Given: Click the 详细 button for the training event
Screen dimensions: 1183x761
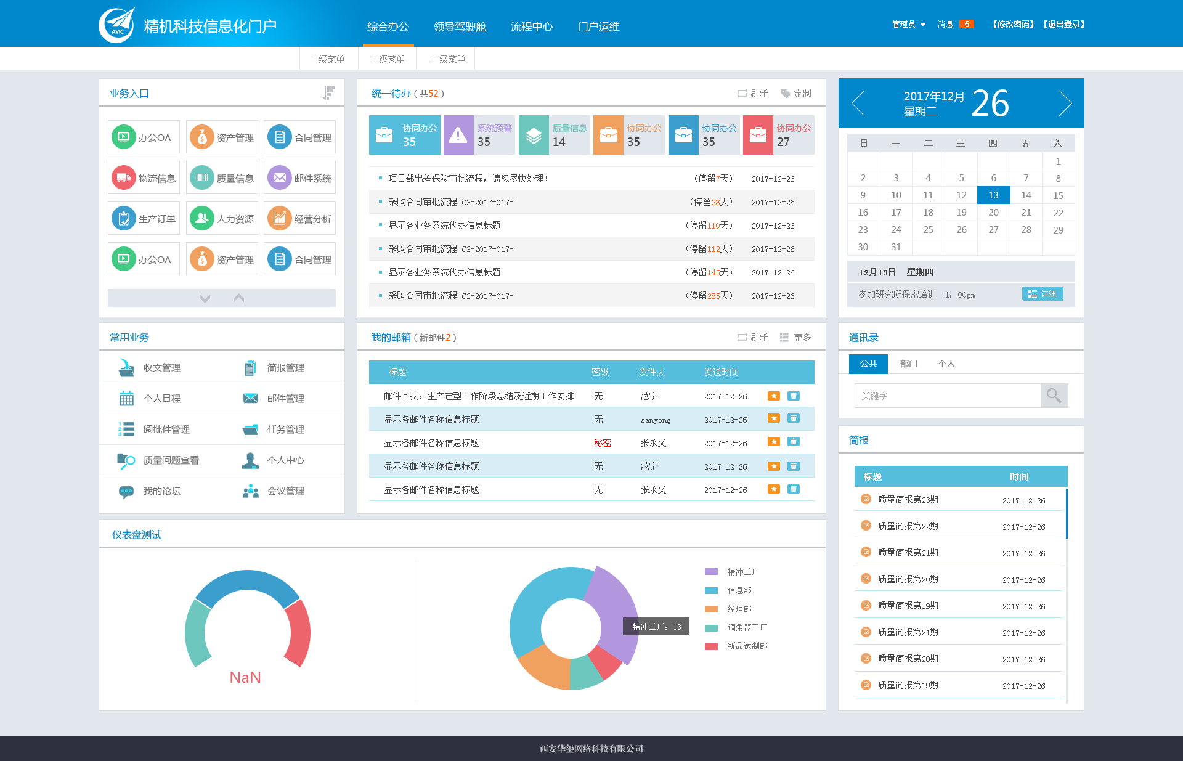Looking at the screenshot, I should (1043, 294).
